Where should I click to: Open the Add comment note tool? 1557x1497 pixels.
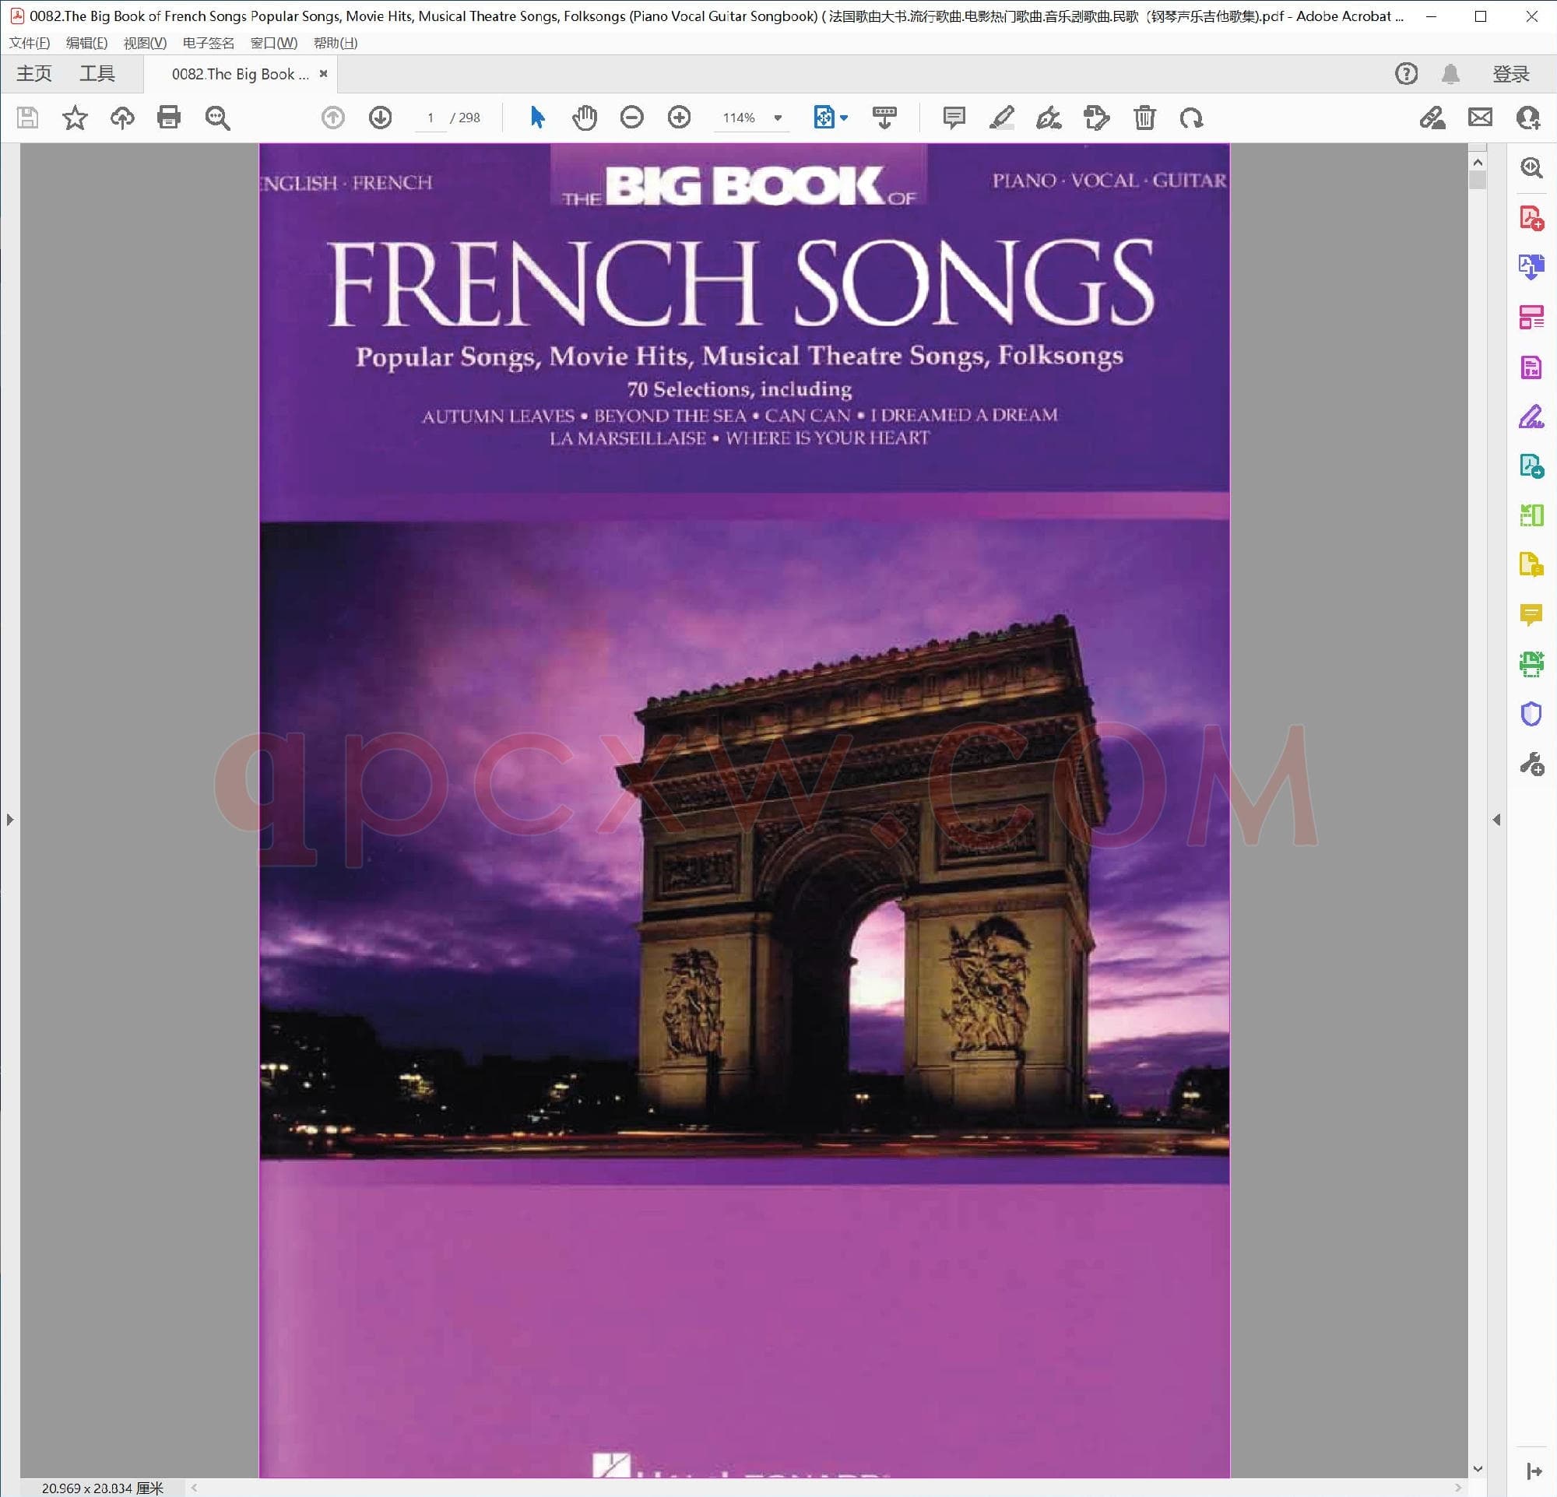(953, 118)
